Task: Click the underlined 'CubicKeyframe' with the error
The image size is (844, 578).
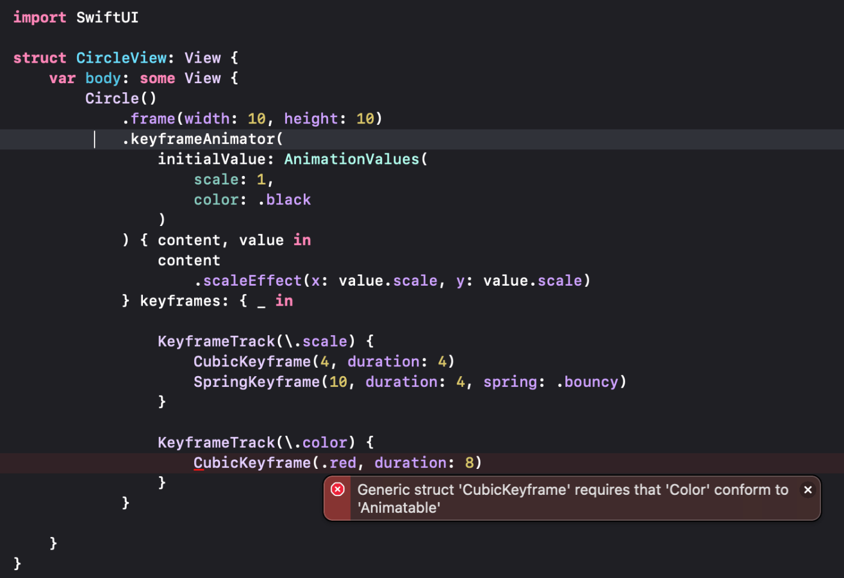Action: tap(252, 463)
